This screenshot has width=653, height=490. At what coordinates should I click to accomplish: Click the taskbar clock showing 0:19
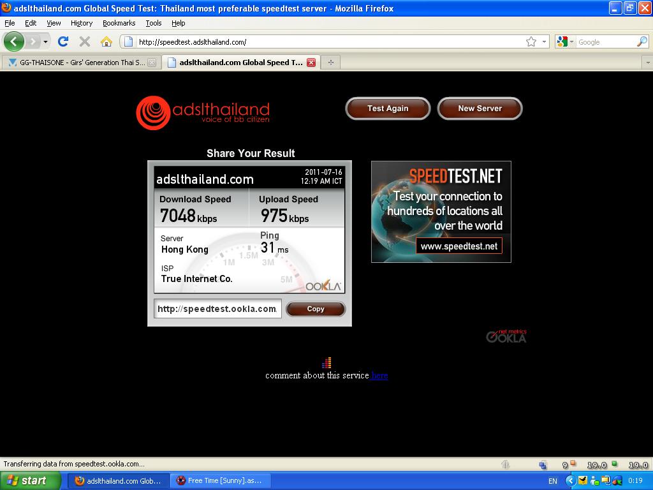coord(635,480)
